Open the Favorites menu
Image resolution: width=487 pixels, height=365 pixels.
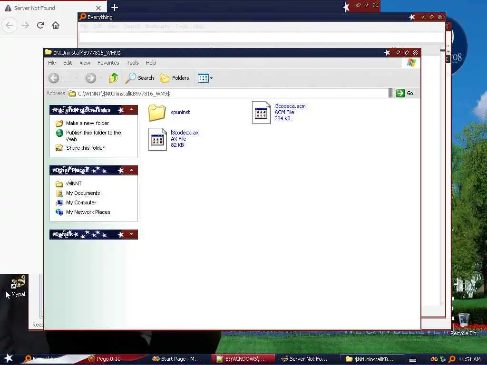pyautogui.click(x=108, y=63)
